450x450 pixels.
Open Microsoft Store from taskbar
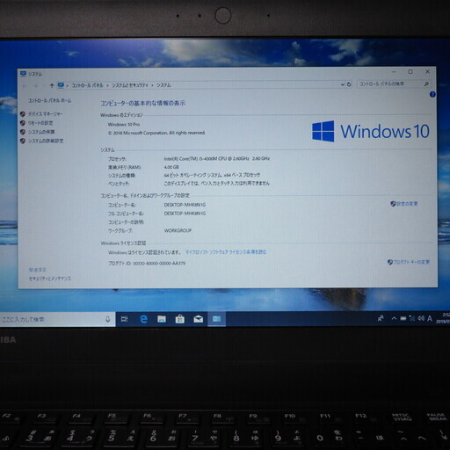(180, 319)
